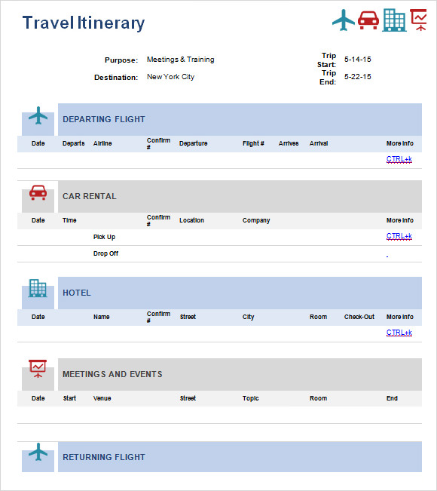The height and width of the screenshot is (491, 437).
Task: Open the CTRL+k link in Hotel section
Action: (399, 333)
